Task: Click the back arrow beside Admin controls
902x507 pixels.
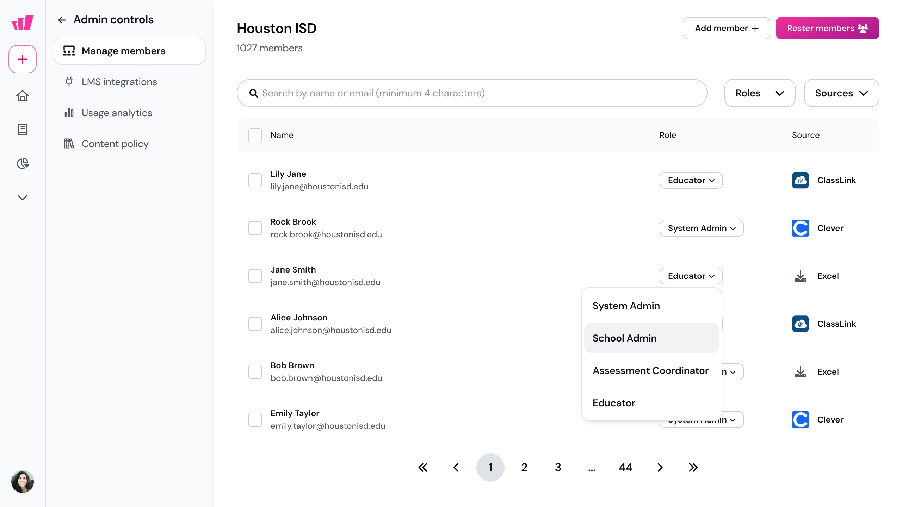Action: pyautogui.click(x=62, y=20)
